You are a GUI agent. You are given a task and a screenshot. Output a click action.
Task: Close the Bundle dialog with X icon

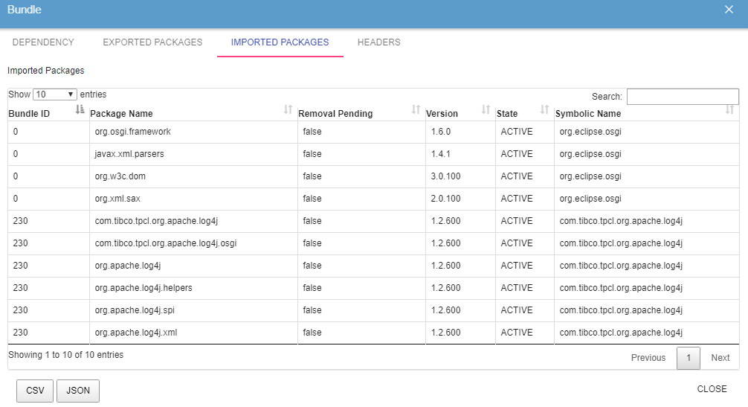(729, 10)
